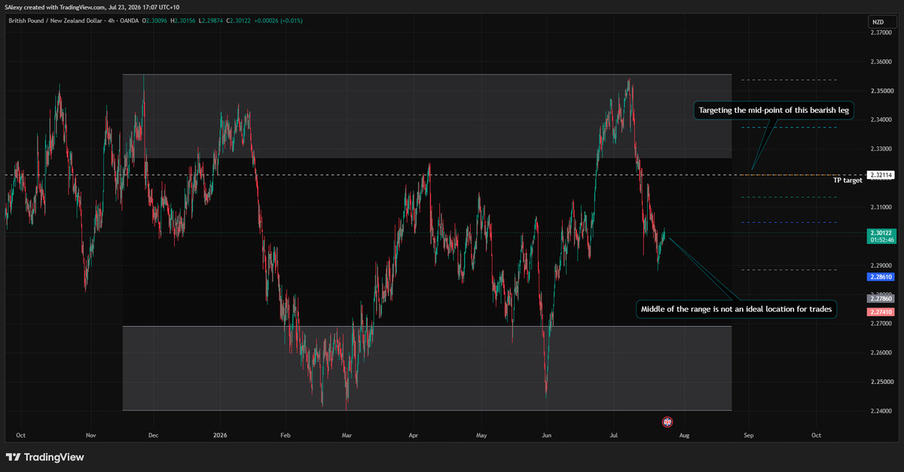Click the 'Middle of the range' annotation callout
904x472 pixels.
pos(738,309)
